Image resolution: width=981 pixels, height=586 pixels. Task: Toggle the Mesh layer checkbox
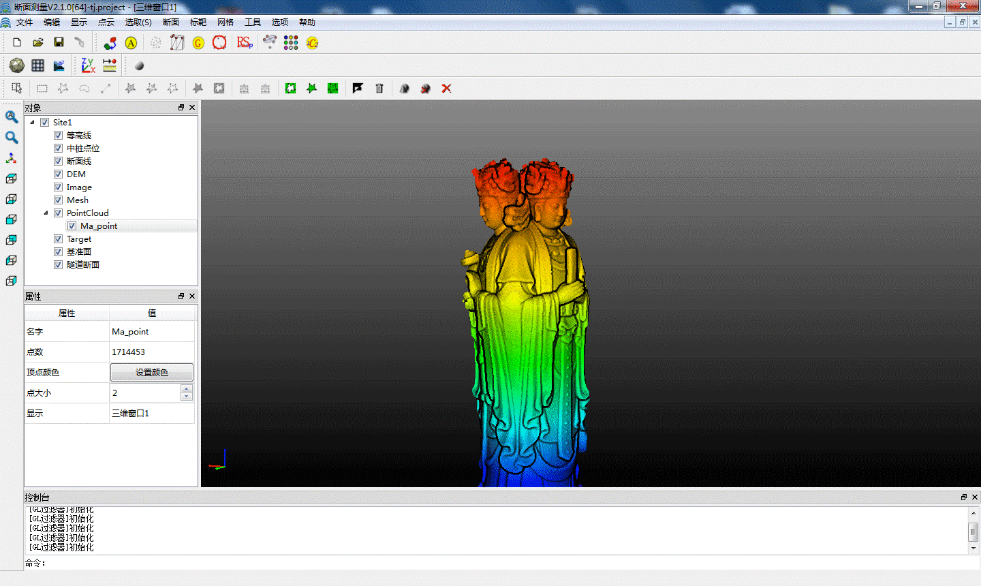tap(59, 200)
